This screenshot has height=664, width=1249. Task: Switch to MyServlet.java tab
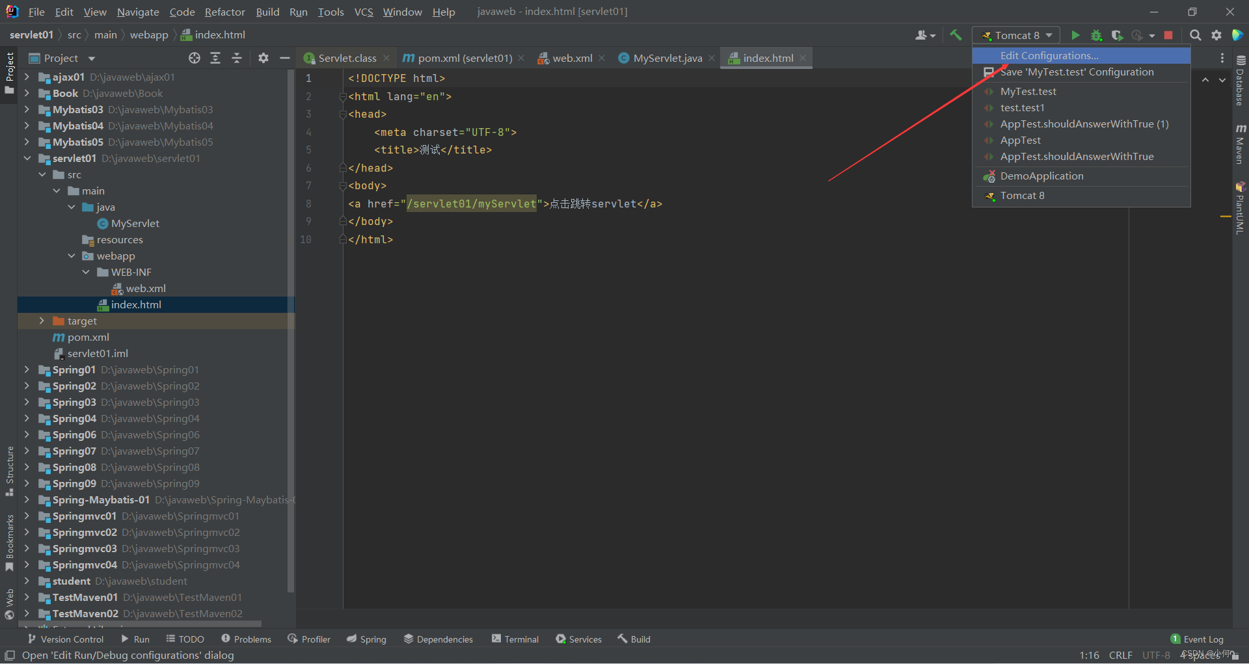click(x=667, y=58)
